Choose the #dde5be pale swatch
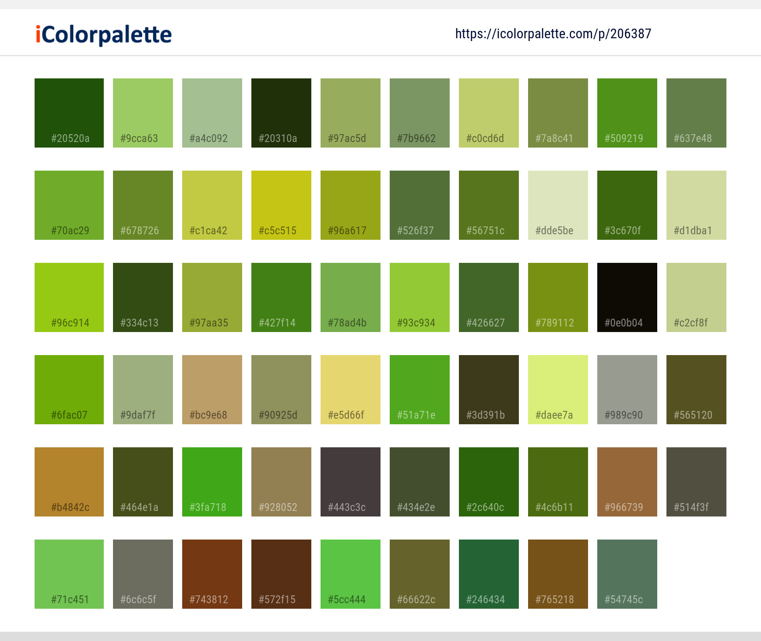The height and width of the screenshot is (641, 761). pyautogui.click(x=558, y=205)
